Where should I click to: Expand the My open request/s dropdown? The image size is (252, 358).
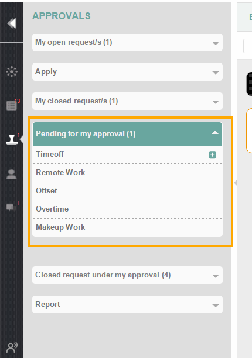click(x=127, y=42)
